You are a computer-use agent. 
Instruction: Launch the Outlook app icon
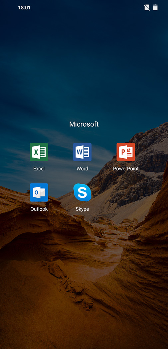click(x=39, y=192)
